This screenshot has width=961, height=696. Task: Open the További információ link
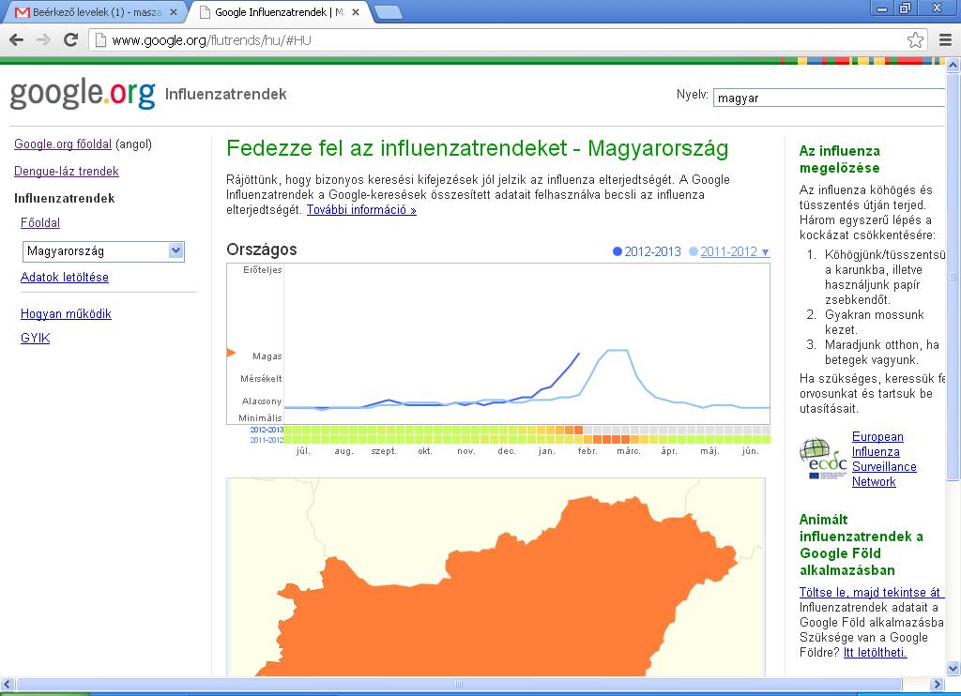click(x=361, y=210)
